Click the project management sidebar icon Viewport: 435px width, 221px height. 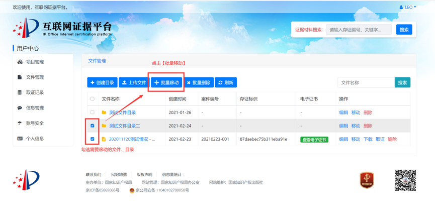click(20, 62)
